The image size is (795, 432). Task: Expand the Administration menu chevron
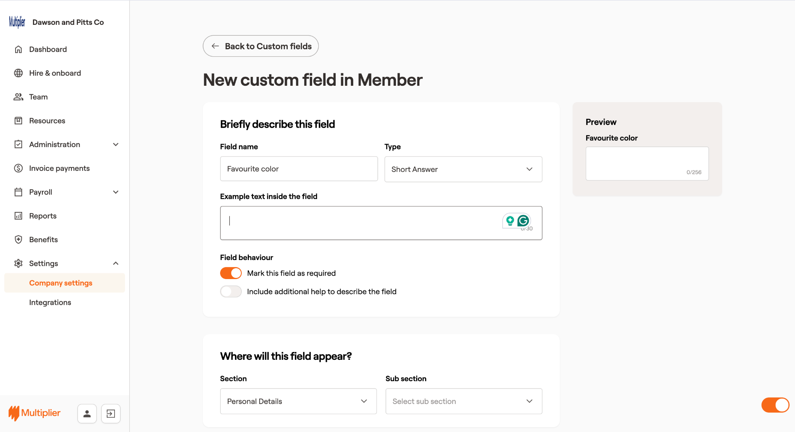click(x=116, y=144)
